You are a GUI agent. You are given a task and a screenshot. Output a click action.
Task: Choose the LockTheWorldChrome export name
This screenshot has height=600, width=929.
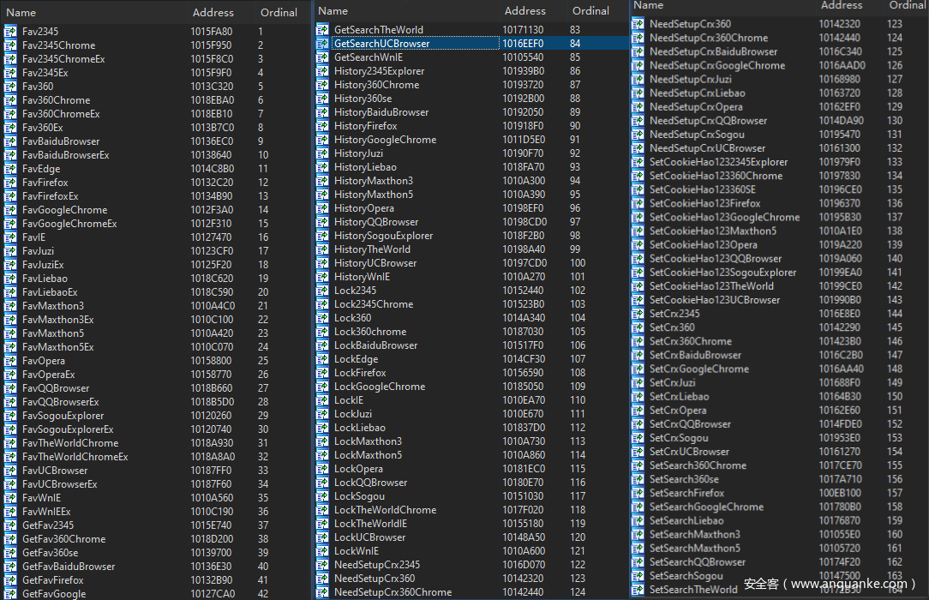click(385, 510)
